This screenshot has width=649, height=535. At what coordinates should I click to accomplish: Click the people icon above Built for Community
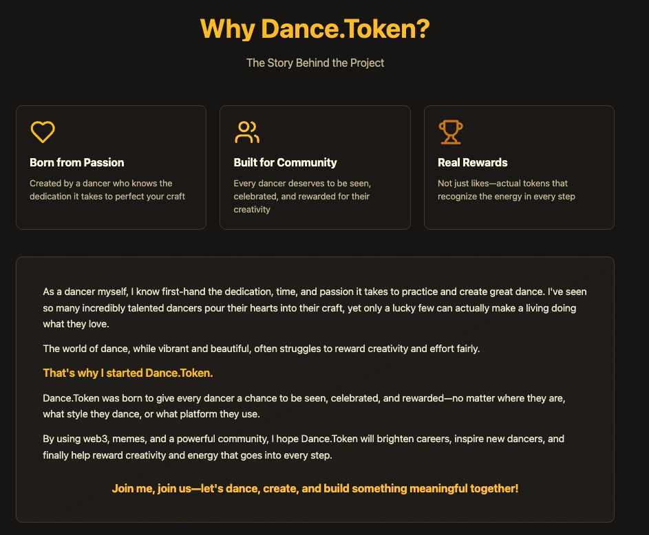pos(246,131)
